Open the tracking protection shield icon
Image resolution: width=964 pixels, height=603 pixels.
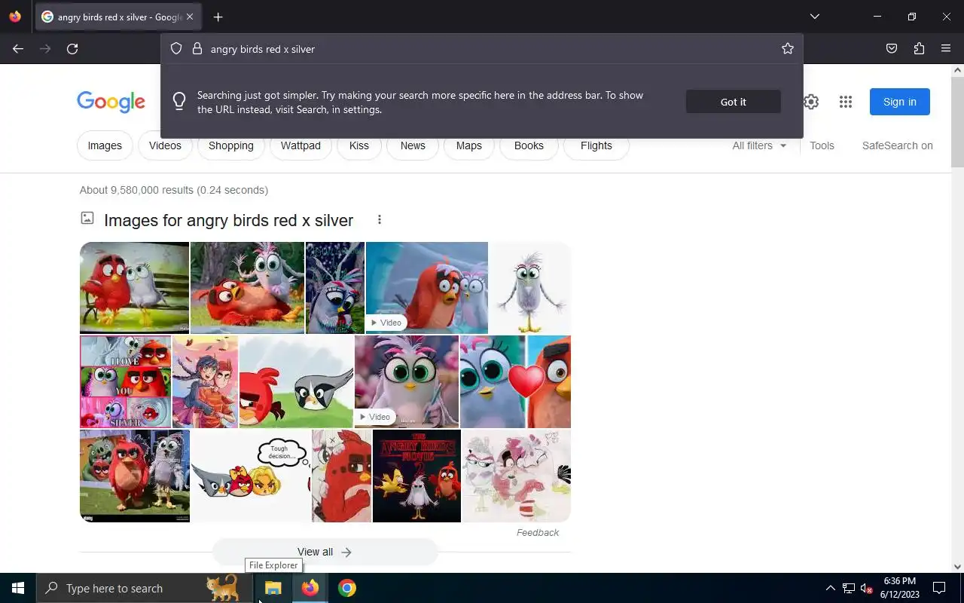click(x=176, y=49)
